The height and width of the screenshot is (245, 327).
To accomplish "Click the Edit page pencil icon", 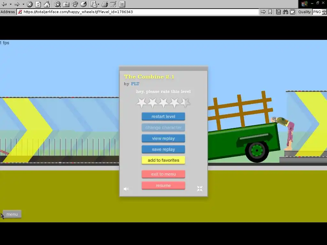I will pos(113,4).
